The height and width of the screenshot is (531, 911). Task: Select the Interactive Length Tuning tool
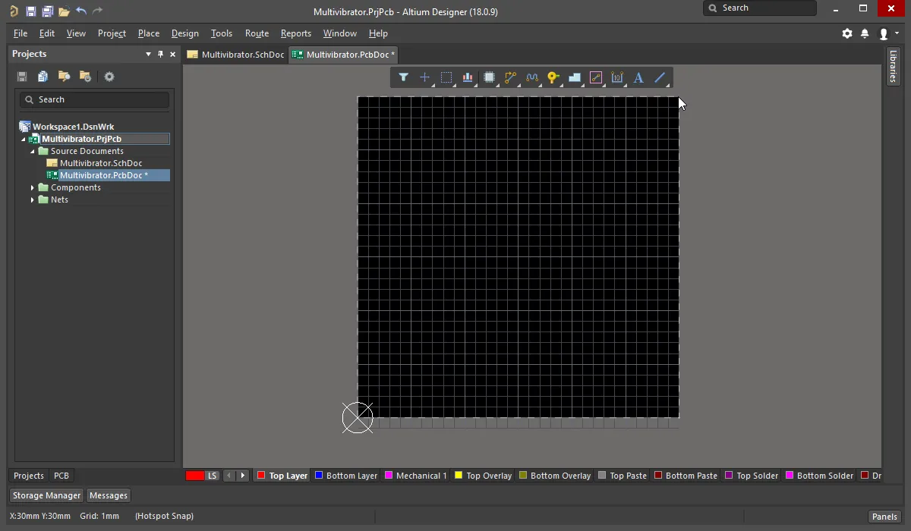[x=531, y=77]
